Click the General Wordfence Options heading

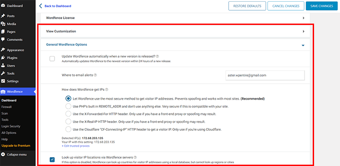coord(67,45)
